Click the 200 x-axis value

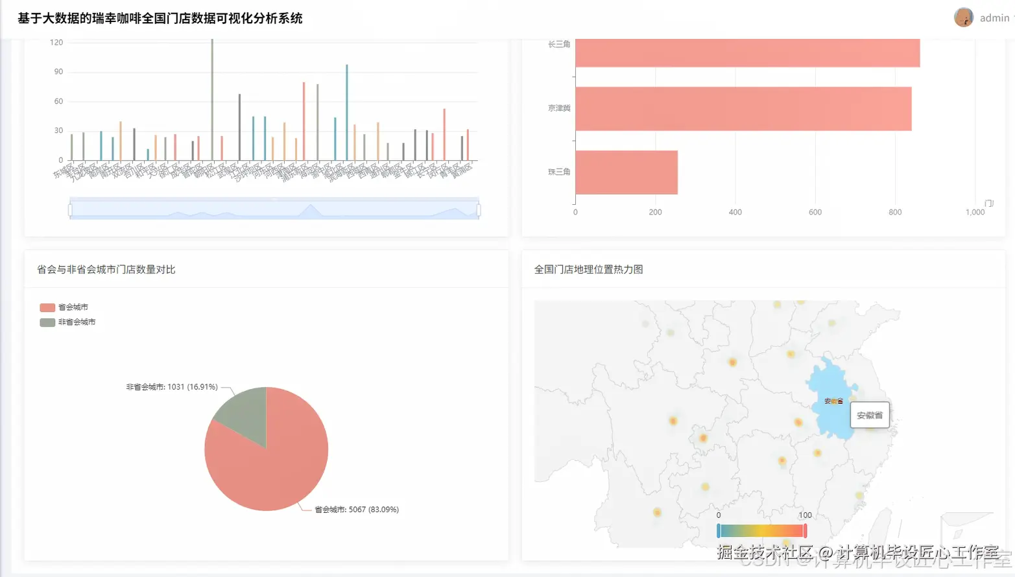click(x=656, y=212)
